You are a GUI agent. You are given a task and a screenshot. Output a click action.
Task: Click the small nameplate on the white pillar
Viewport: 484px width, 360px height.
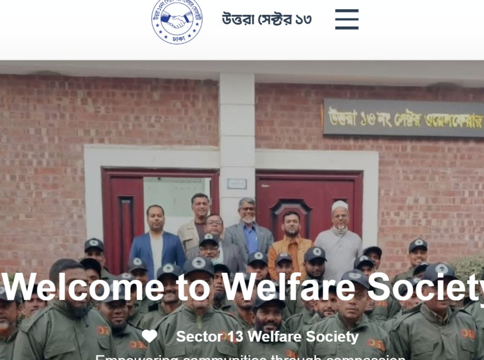coord(237,184)
